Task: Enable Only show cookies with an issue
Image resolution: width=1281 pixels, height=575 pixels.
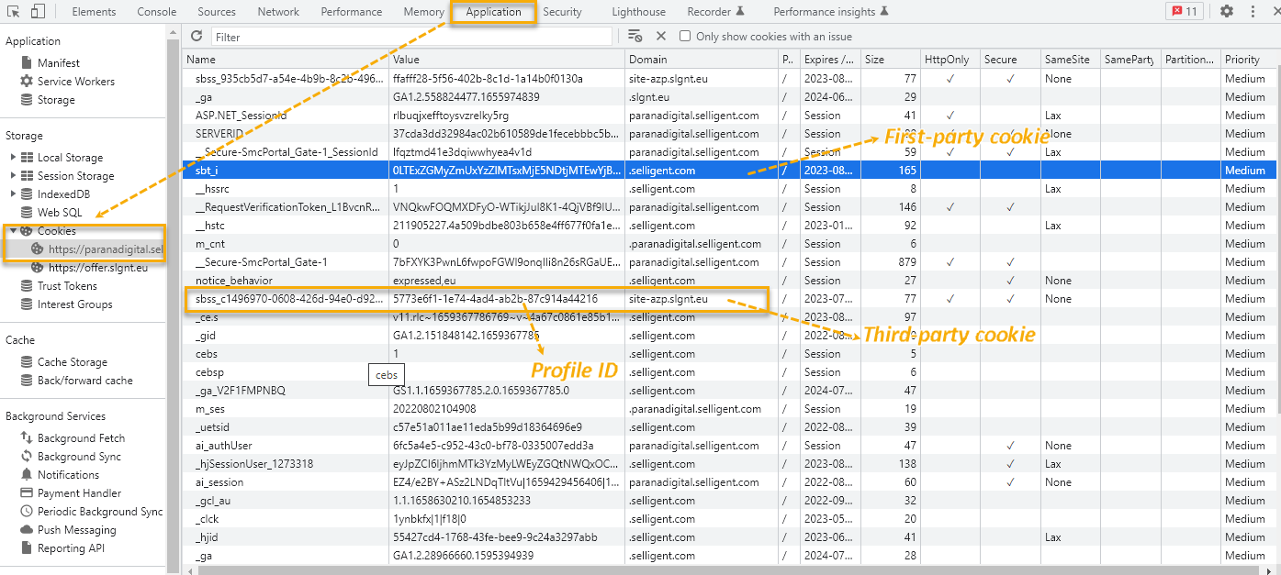Action: point(685,37)
